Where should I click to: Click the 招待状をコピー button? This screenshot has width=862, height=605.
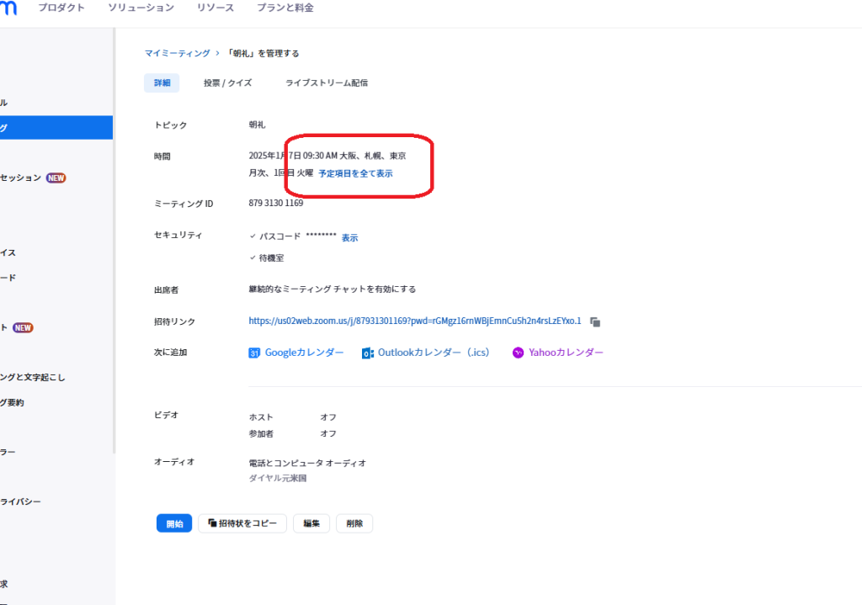pyautogui.click(x=242, y=523)
